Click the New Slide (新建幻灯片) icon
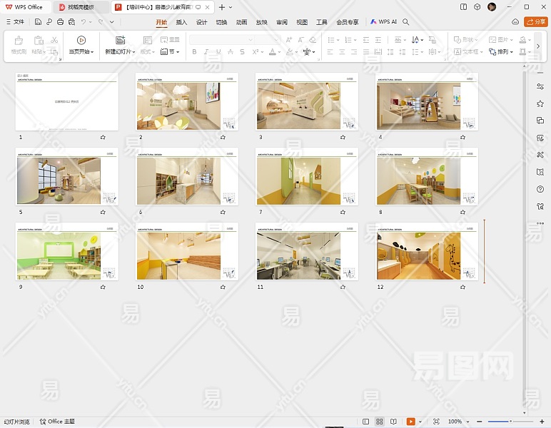 coord(120,41)
